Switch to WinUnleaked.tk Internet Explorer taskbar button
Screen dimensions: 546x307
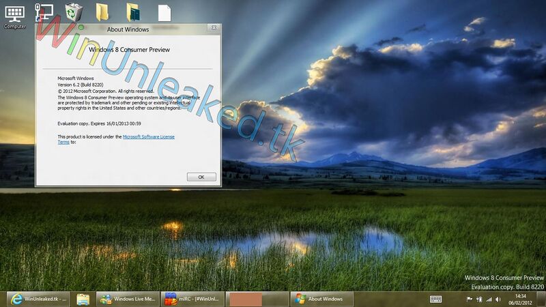(38, 299)
